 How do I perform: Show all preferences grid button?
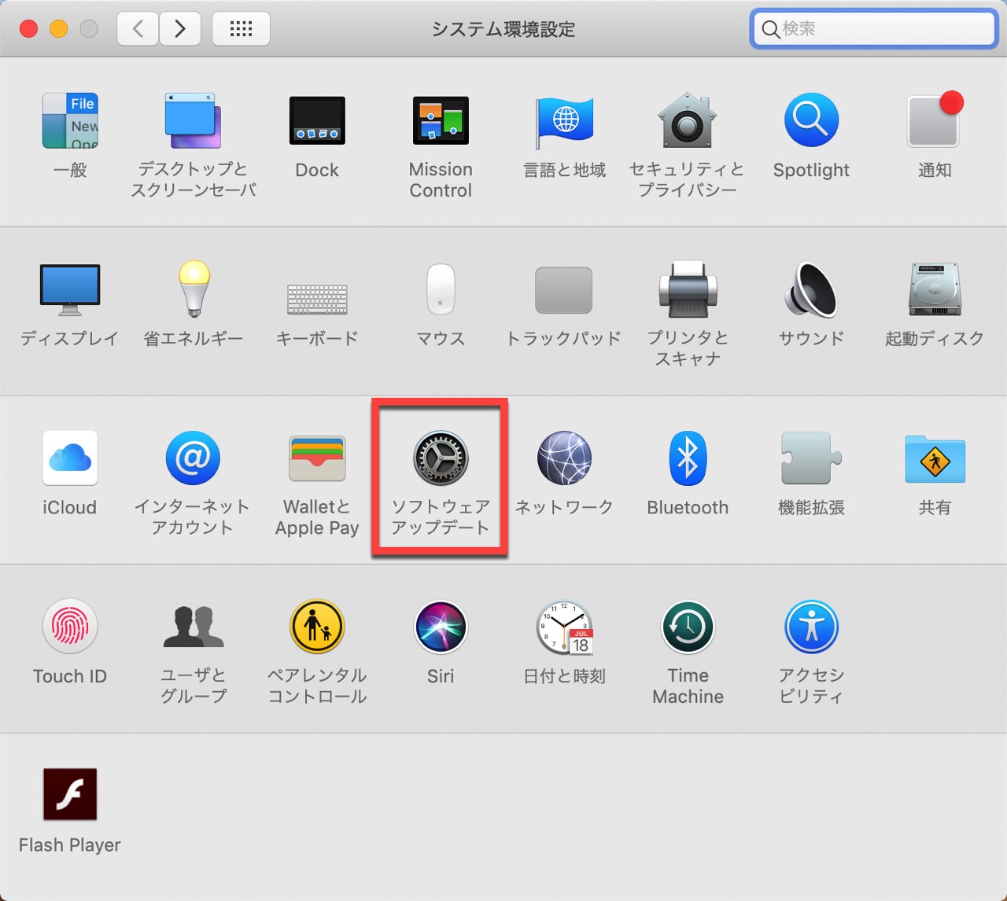pos(241,29)
